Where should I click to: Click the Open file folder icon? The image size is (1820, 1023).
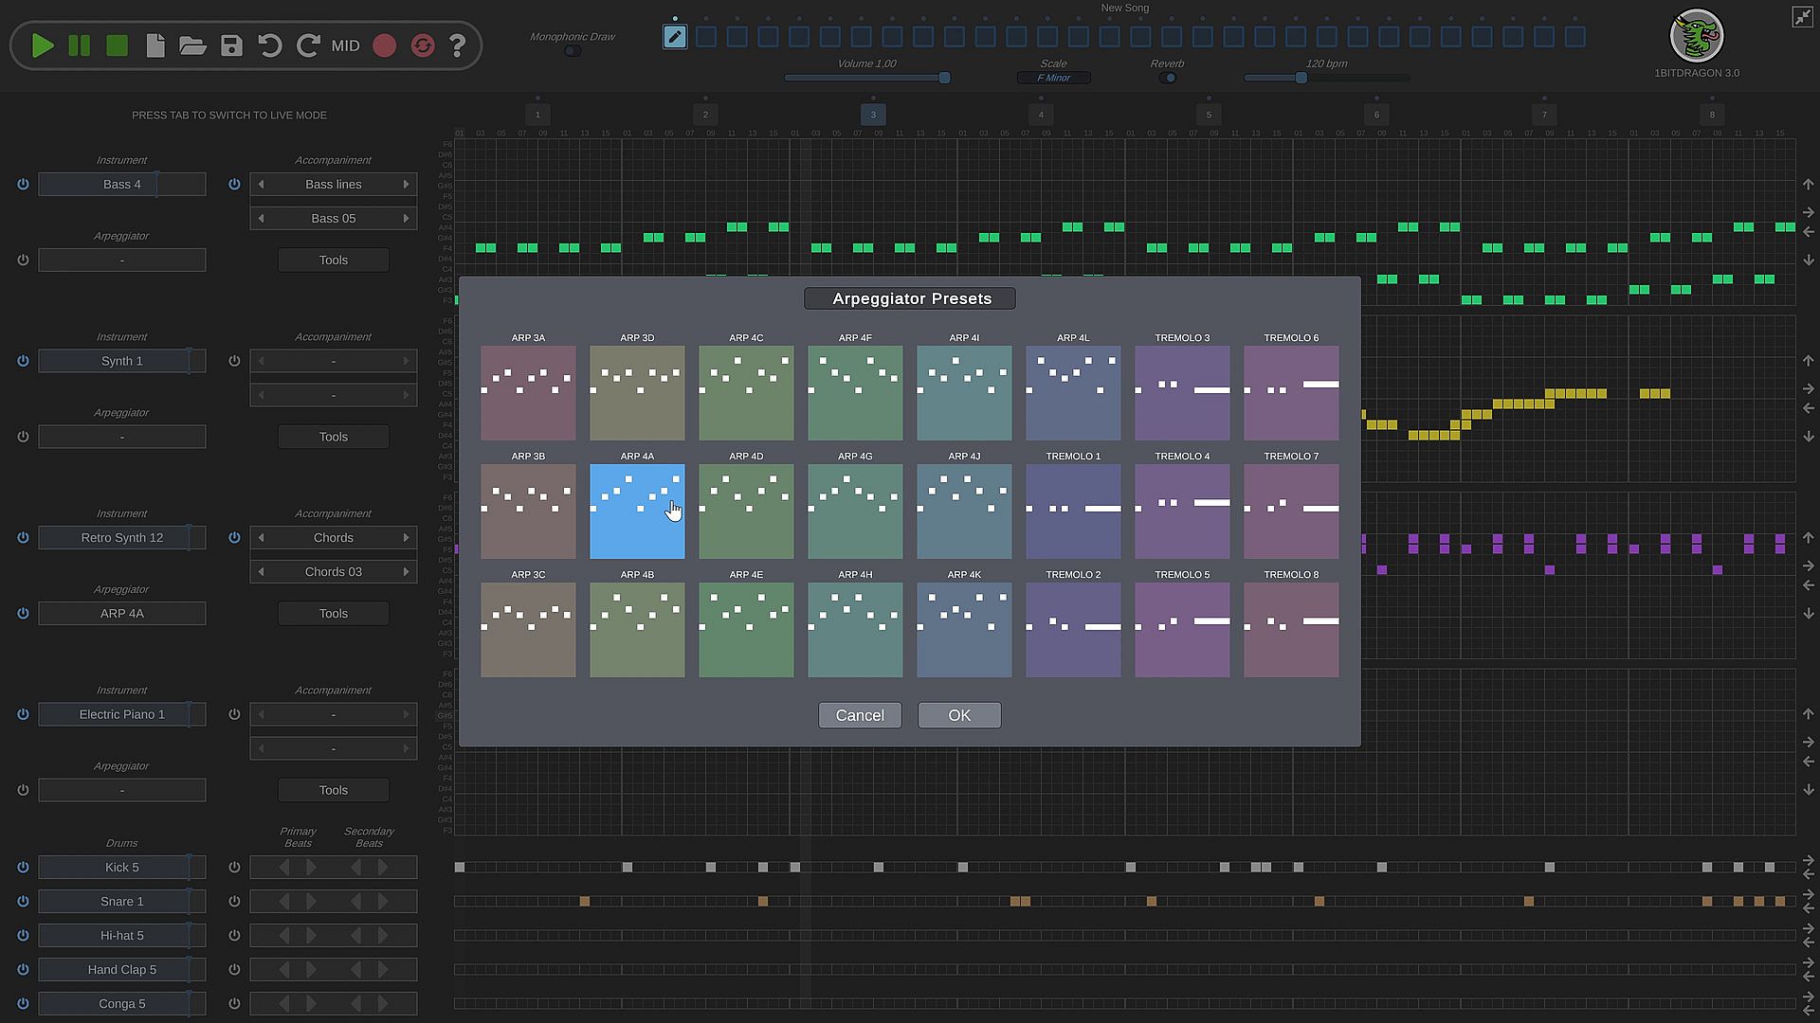click(192, 45)
